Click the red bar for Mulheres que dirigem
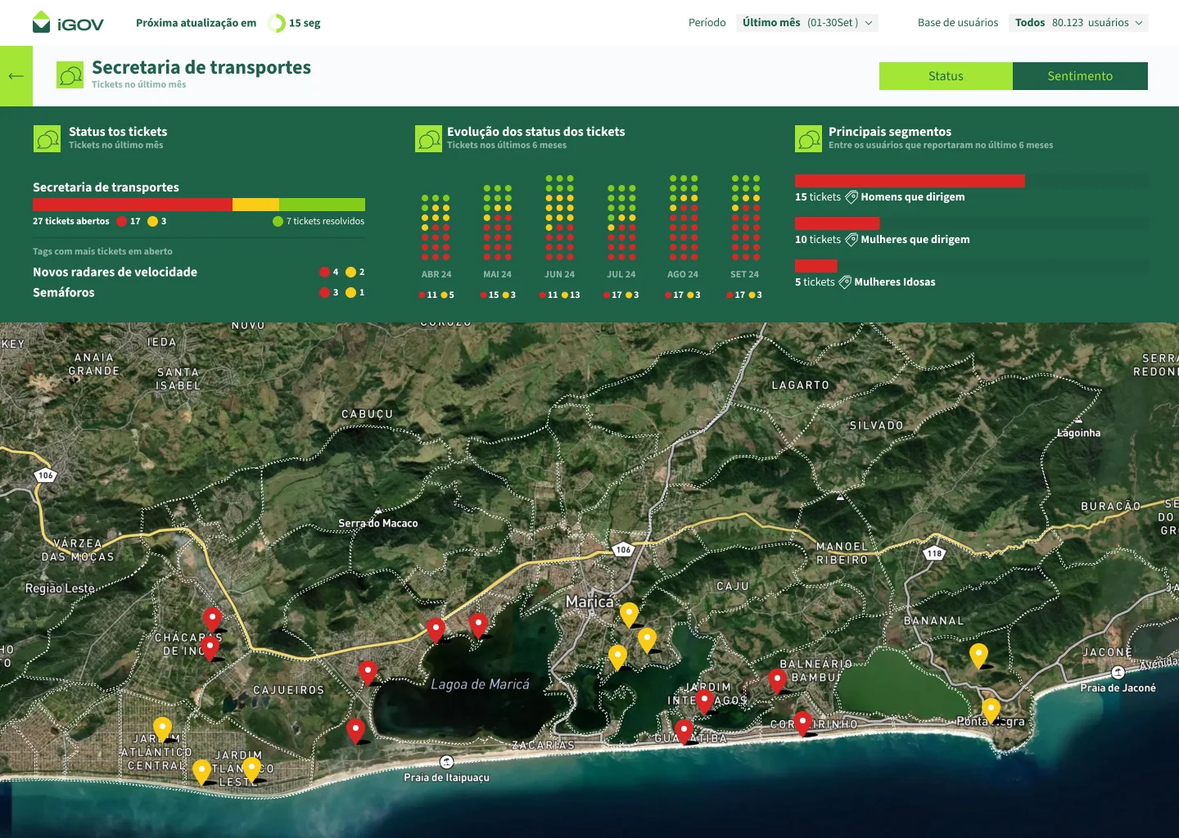Screen dimensions: 1179x838 [838, 223]
